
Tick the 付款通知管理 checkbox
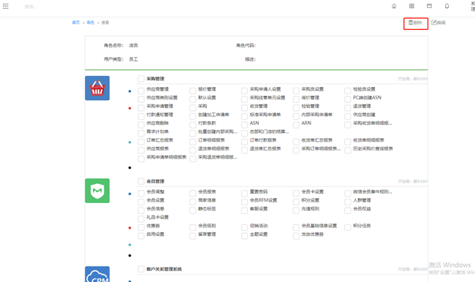pos(141,116)
